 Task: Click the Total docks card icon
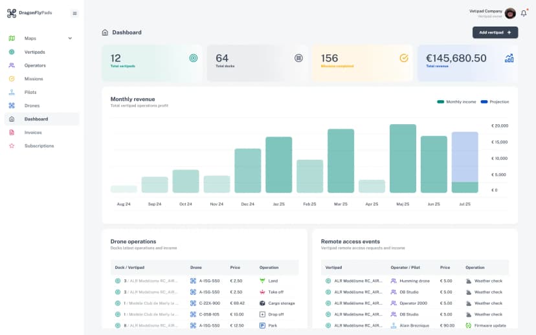(x=298, y=58)
